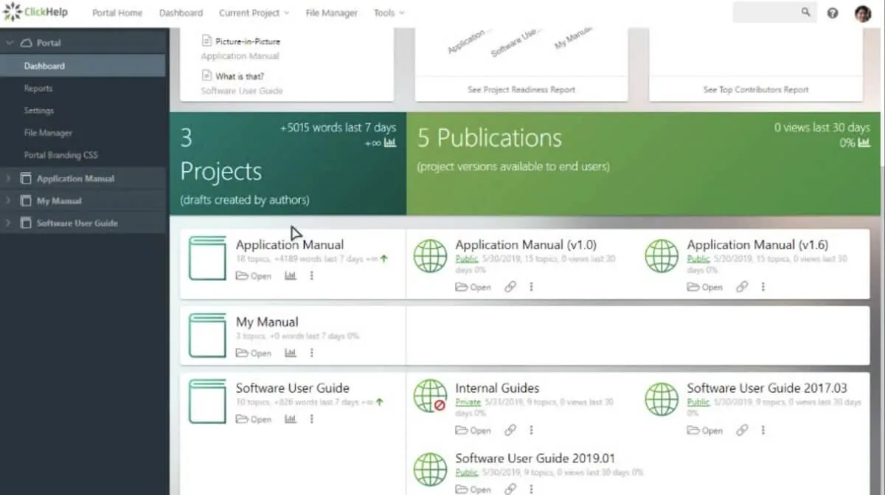Open more options for Application Manual project
Image resolution: width=885 pixels, height=495 pixels.
[311, 275]
